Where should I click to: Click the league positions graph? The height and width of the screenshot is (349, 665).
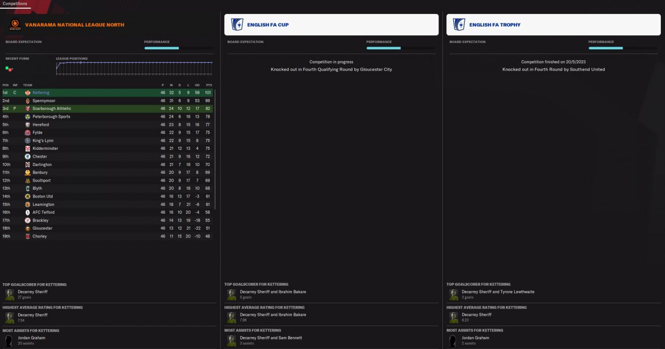click(x=134, y=68)
